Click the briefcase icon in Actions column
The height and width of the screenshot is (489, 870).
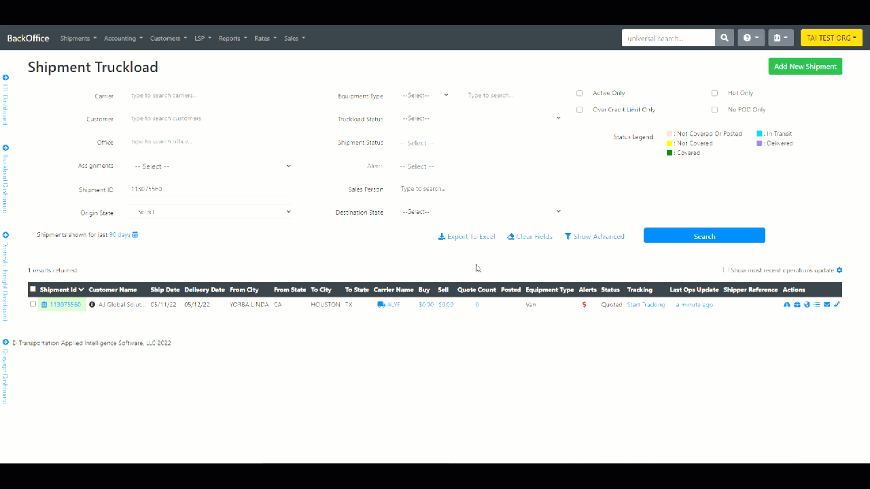tap(797, 305)
